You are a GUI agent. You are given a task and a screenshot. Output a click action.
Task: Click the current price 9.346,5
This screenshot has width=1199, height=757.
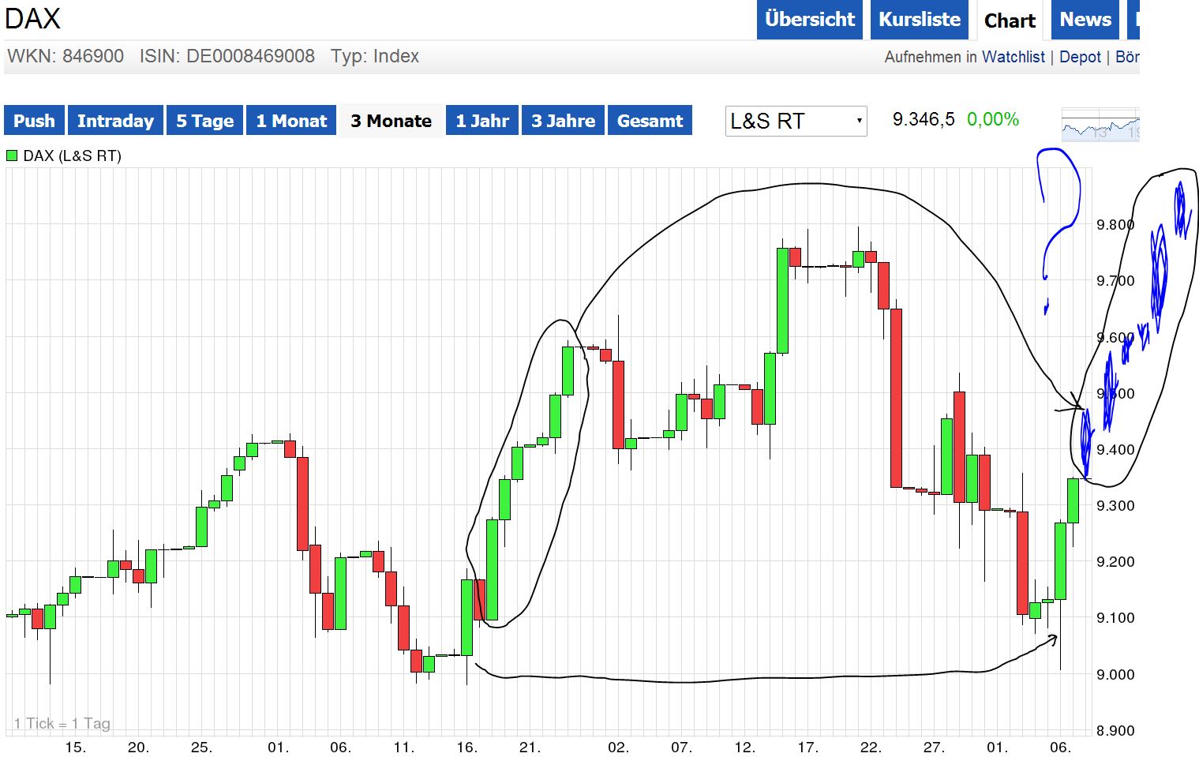pyautogui.click(x=923, y=119)
